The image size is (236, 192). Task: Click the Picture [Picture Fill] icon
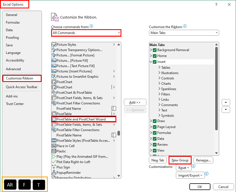[x=54, y=61]
